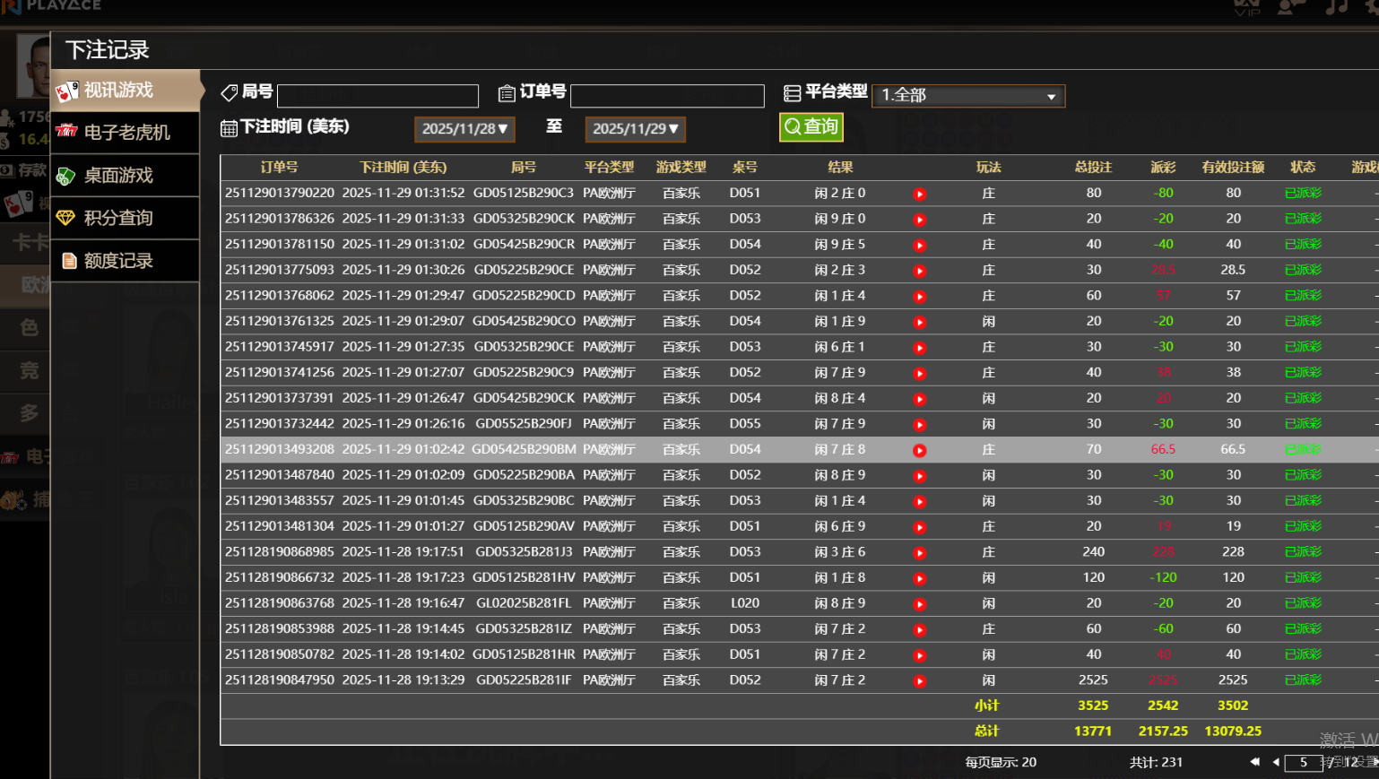Open end date picker 2025/11/29
This screenshot has width=1379, height=779.
(635, 129)
